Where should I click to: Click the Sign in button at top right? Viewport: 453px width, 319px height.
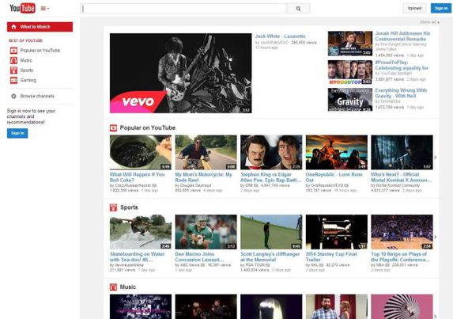[x=441, y=8]
